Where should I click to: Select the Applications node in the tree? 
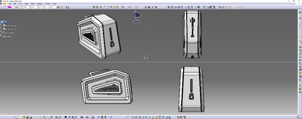pyautogui.click(x=7, y=36)
